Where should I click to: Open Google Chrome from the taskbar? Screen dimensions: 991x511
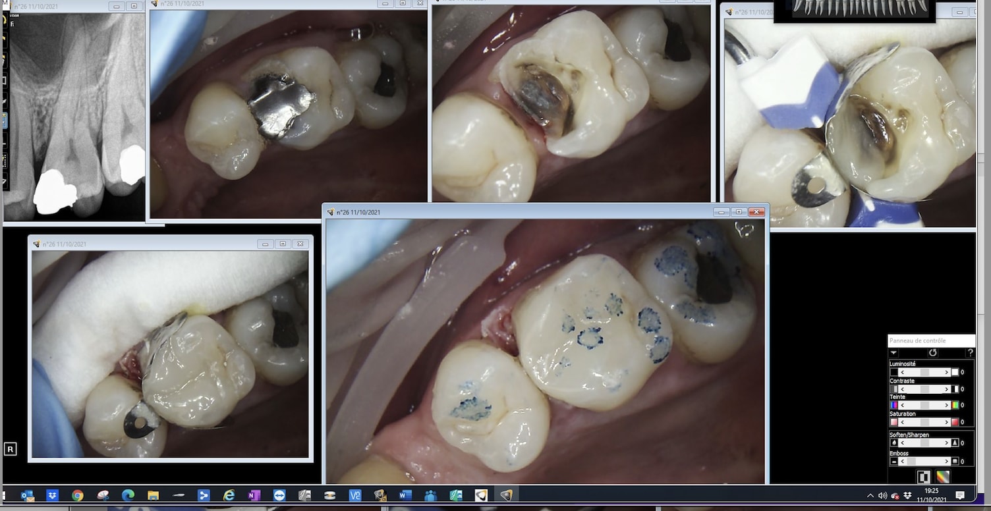78,495
